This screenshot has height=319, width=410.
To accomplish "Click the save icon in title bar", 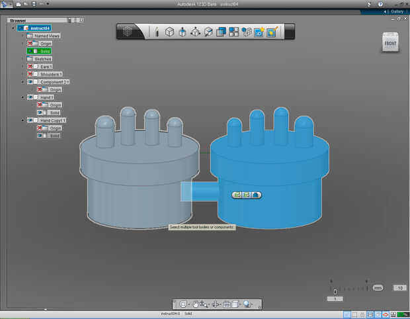I will click(34, 4).
